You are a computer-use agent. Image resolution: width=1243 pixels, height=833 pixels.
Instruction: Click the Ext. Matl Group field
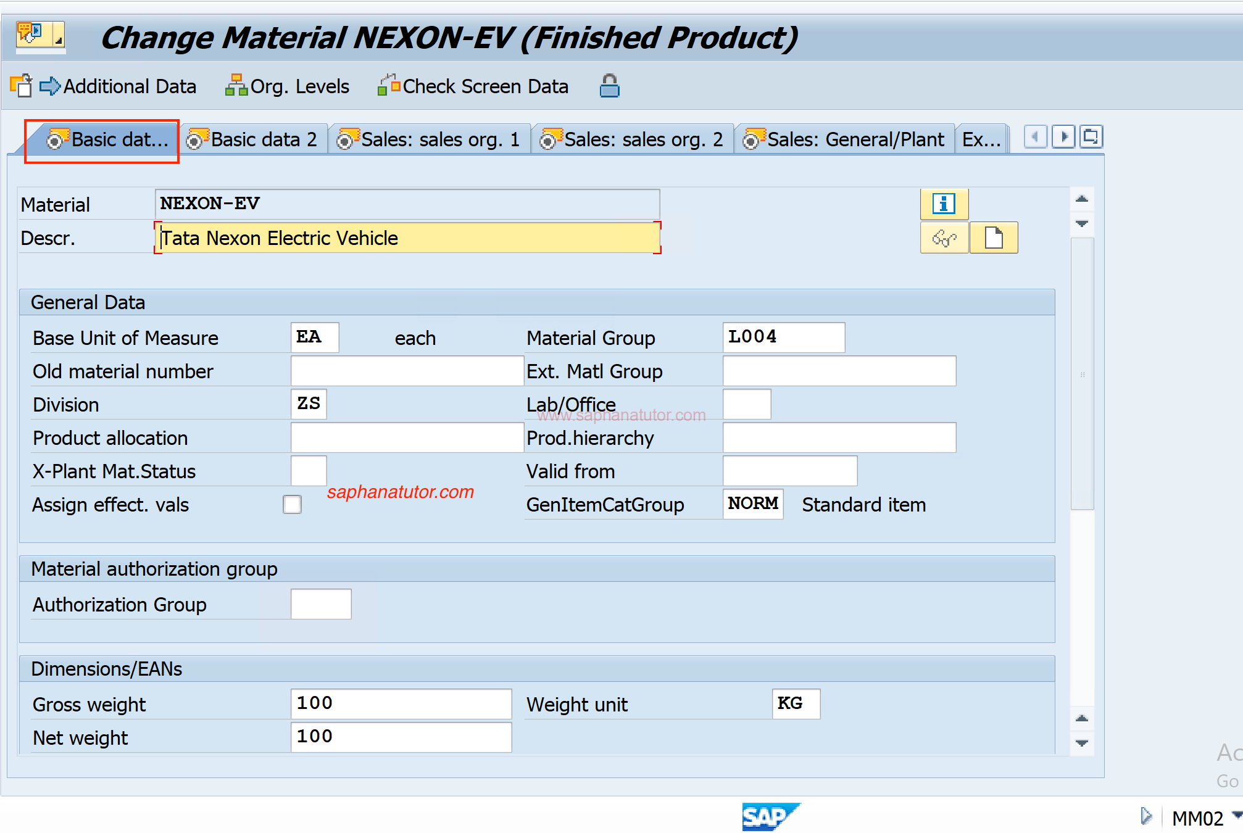point(839,371)
